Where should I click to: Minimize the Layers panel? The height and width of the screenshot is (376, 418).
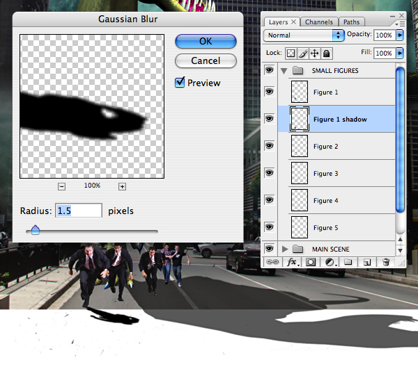click(392, 16)
